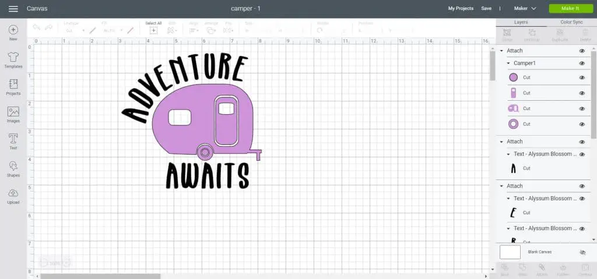
Task: Click the Canvas title label
Action: point(37,8)
